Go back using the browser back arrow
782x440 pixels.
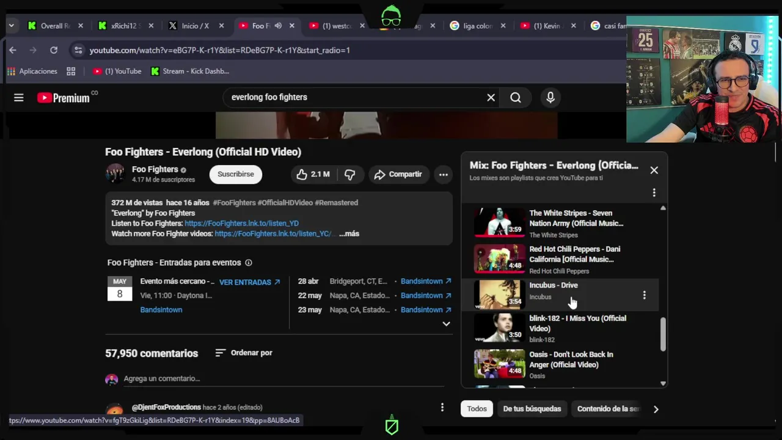coord(13,50)
